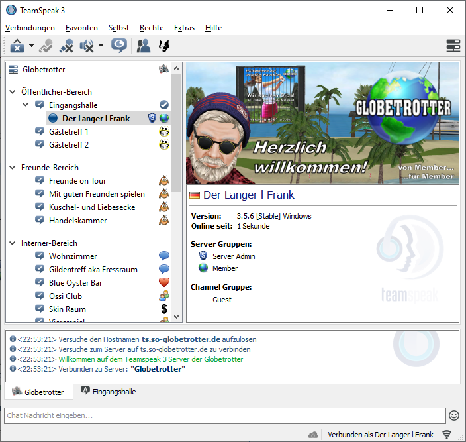
Task: Click the red heart icon of Blue Oyster Bar
Action: click(x=164, y=282)
